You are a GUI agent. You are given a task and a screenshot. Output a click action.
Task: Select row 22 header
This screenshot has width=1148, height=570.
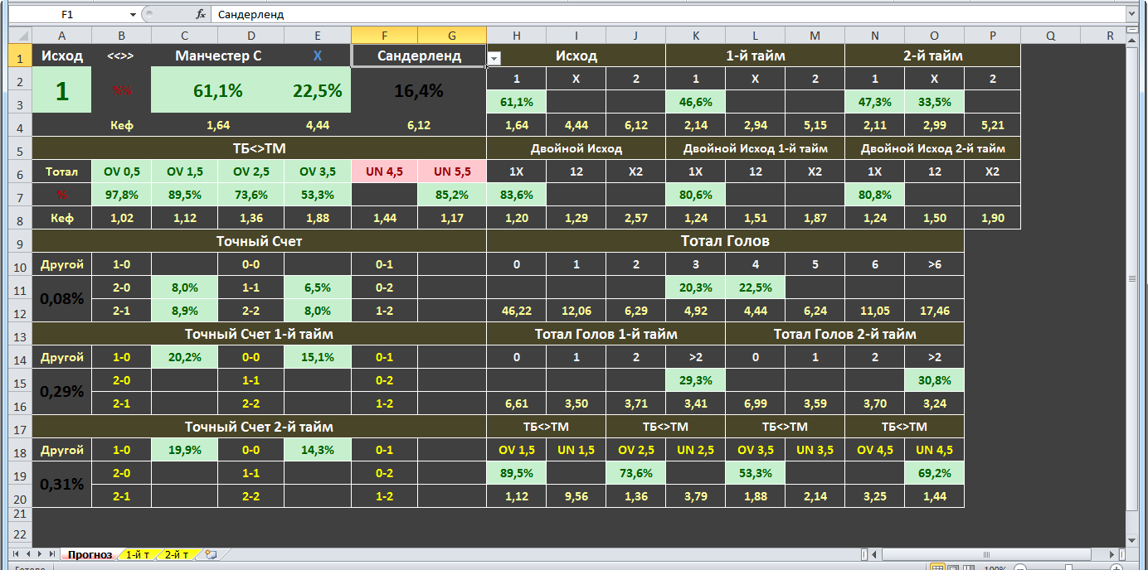coord(20,534)
